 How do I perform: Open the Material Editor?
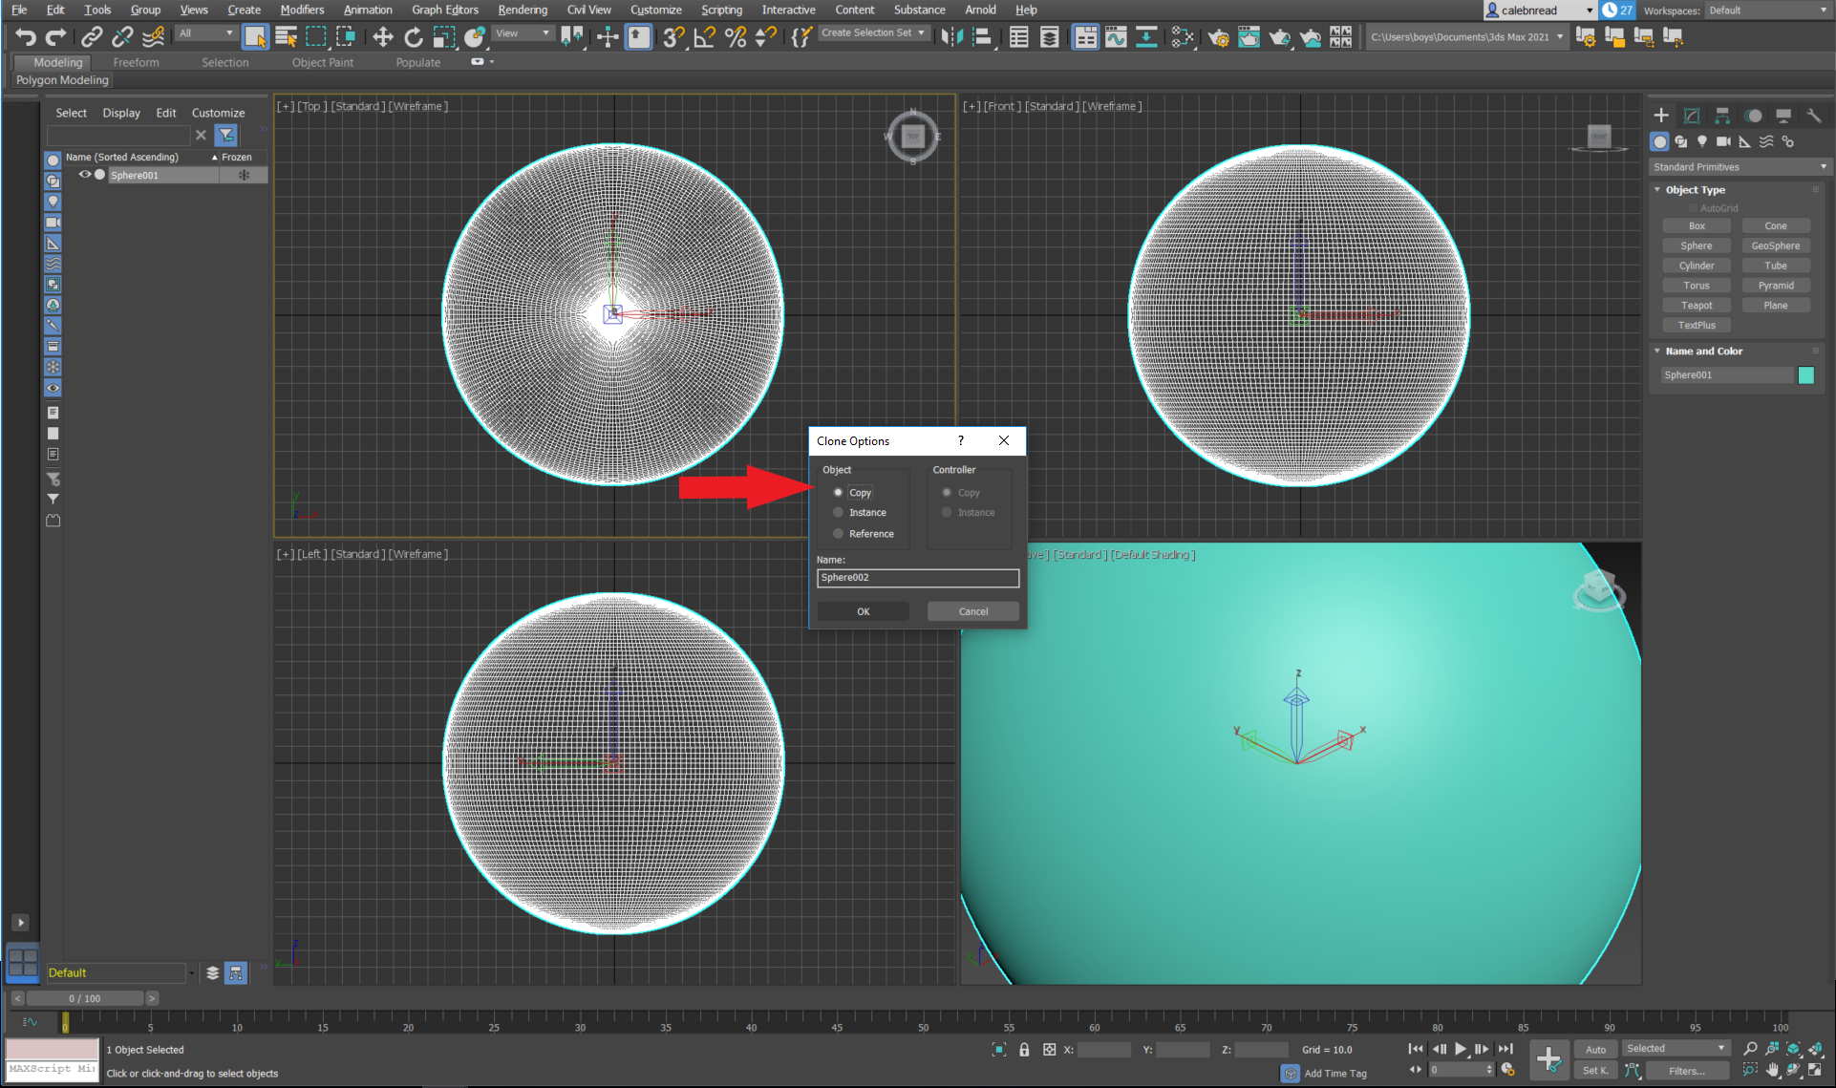(1183, 36)
